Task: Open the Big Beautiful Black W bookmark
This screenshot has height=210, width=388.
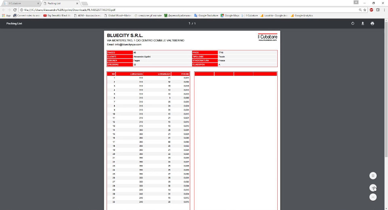Action: point(57,16)
